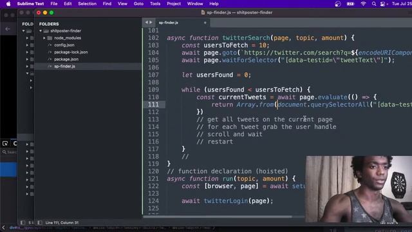The height and width of the screenshot is (232, 412).
Task: Collapse the shitposter-finder folder triangle
Action: coord(41,31)
